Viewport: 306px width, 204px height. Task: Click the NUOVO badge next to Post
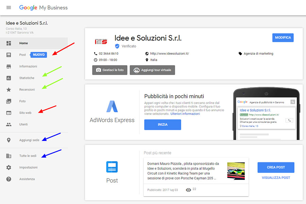(38, 55)
